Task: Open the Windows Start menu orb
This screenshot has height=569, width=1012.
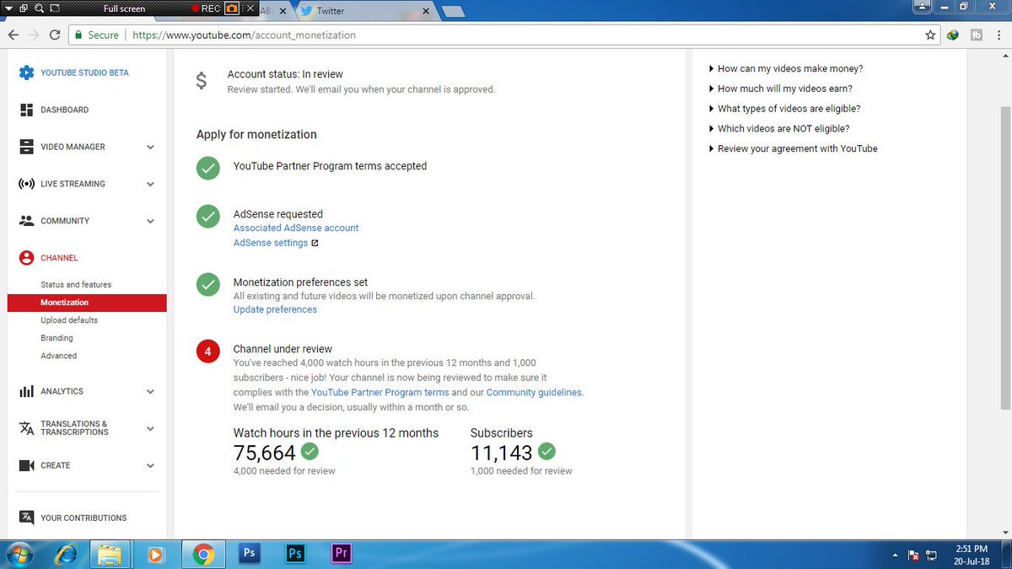Action: [19, 555]
